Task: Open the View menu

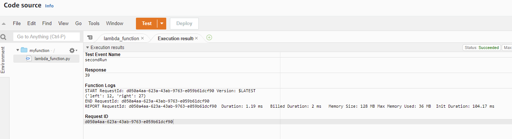Action: tap(64, 23)
